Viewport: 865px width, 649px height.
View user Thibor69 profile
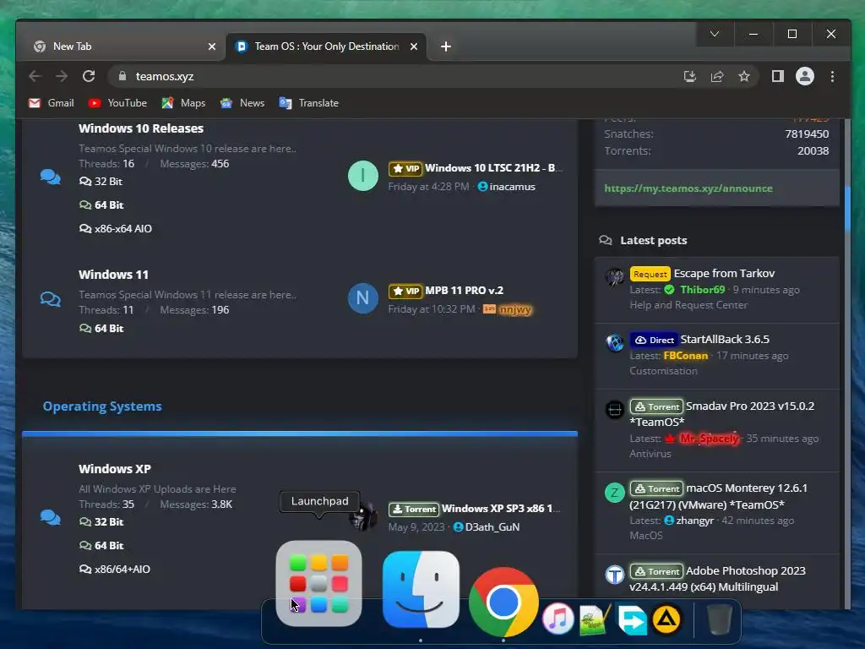point(702,290)
